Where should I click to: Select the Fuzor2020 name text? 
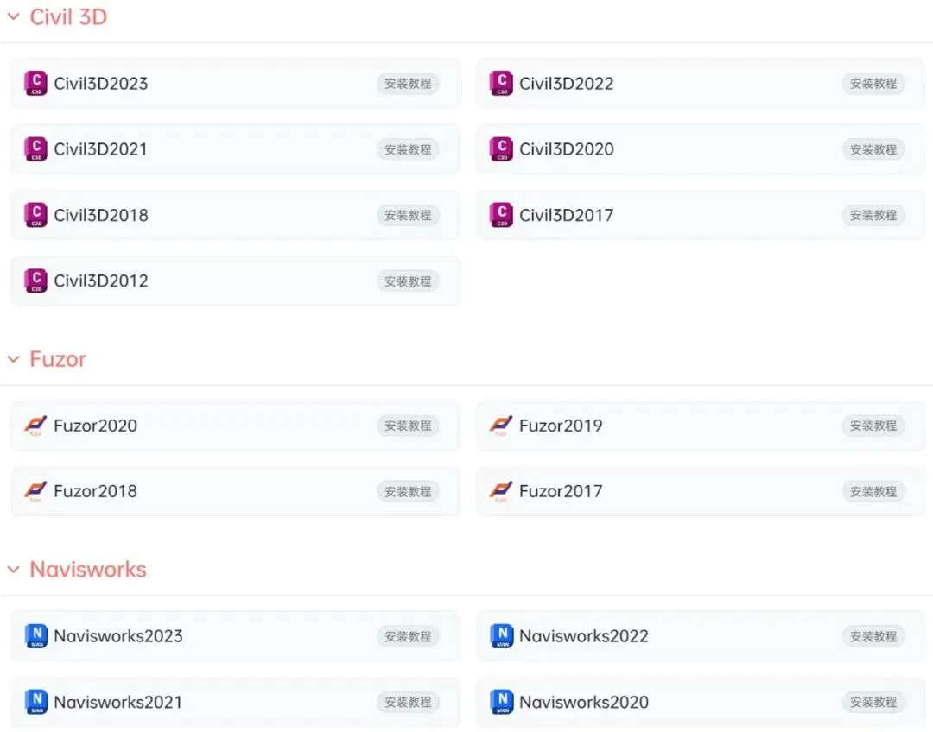coord(95,426)
